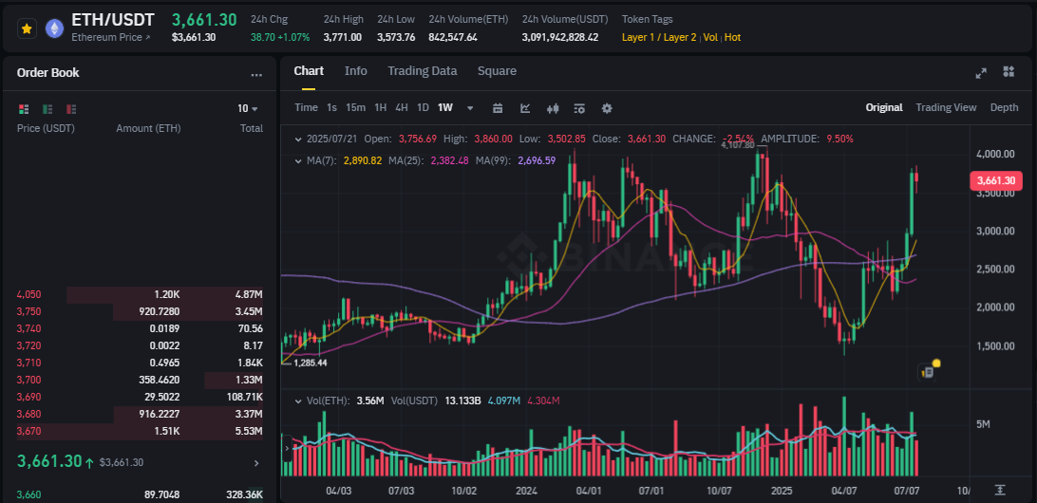1037x503 pixels.
Task: Expand the chart to fullscreen
Action: pyautogui.click(x=981, y=72)
